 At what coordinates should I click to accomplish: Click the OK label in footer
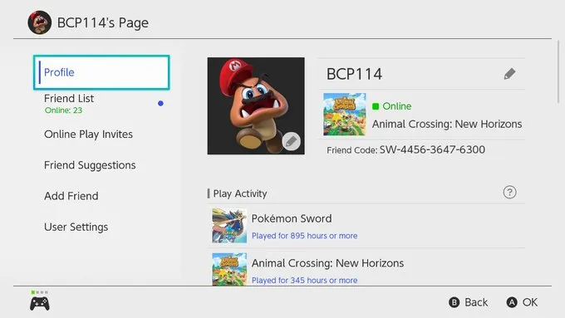tap(530, 302)
